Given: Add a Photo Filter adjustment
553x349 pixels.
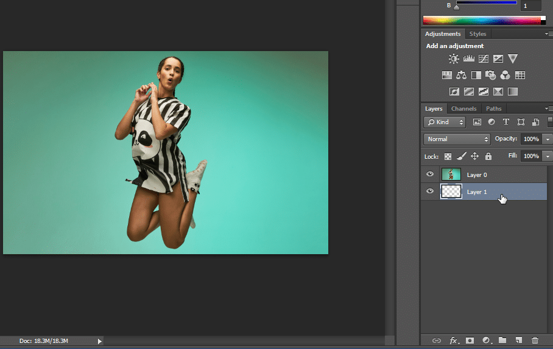Looking at the screenshot, I should pos(491,75).
